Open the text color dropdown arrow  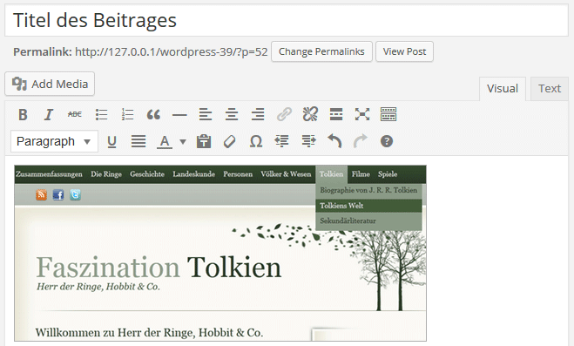click(x=183, y=142)
